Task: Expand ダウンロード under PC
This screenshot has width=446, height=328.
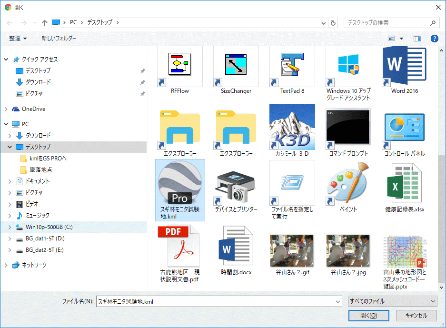Action: coord(10,136)
